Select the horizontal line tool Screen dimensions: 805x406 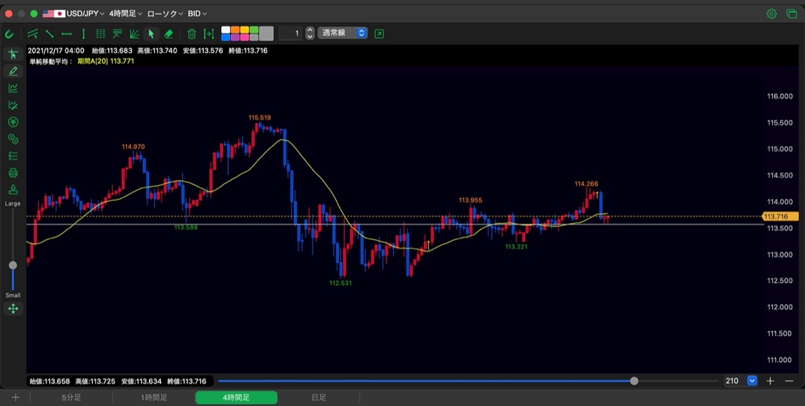point(66,34)
